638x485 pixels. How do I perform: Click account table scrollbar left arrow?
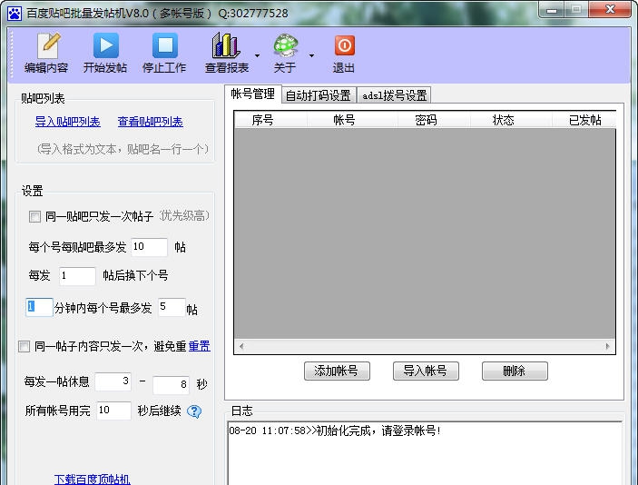[241, 347]
